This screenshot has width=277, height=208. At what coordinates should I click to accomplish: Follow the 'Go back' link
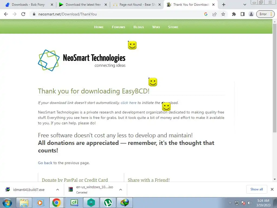(x=45, y=163)
